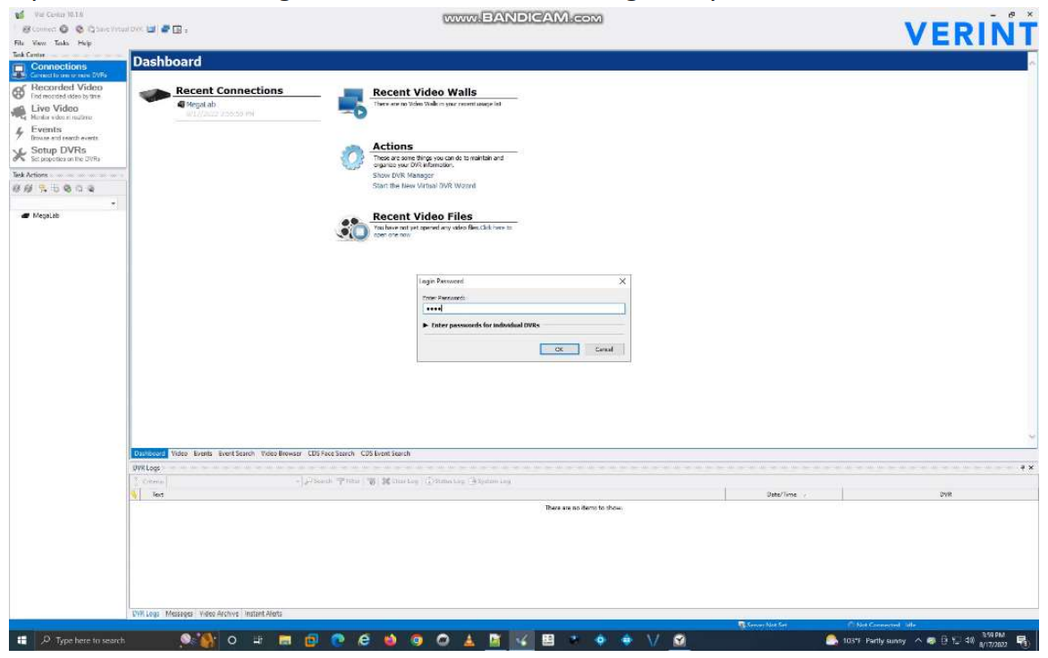
Task: Launch Internet Explorer from the taskbar
Action: click(364, 640)
